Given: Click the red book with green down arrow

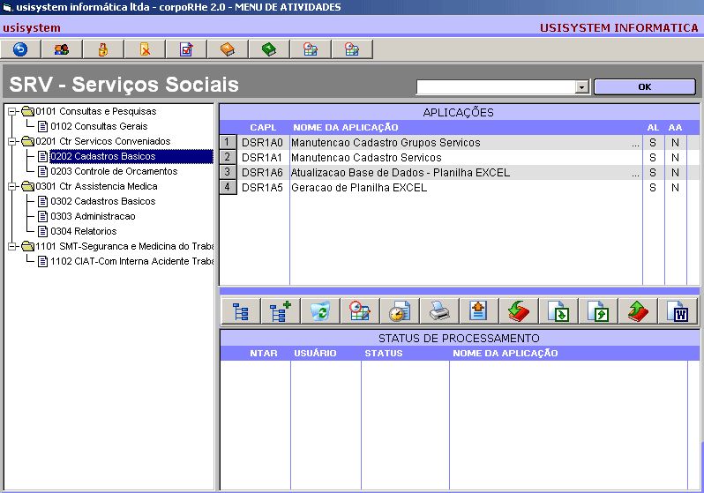Looking at the screenshot, I should pyautogui.click(x=519, y=310).
